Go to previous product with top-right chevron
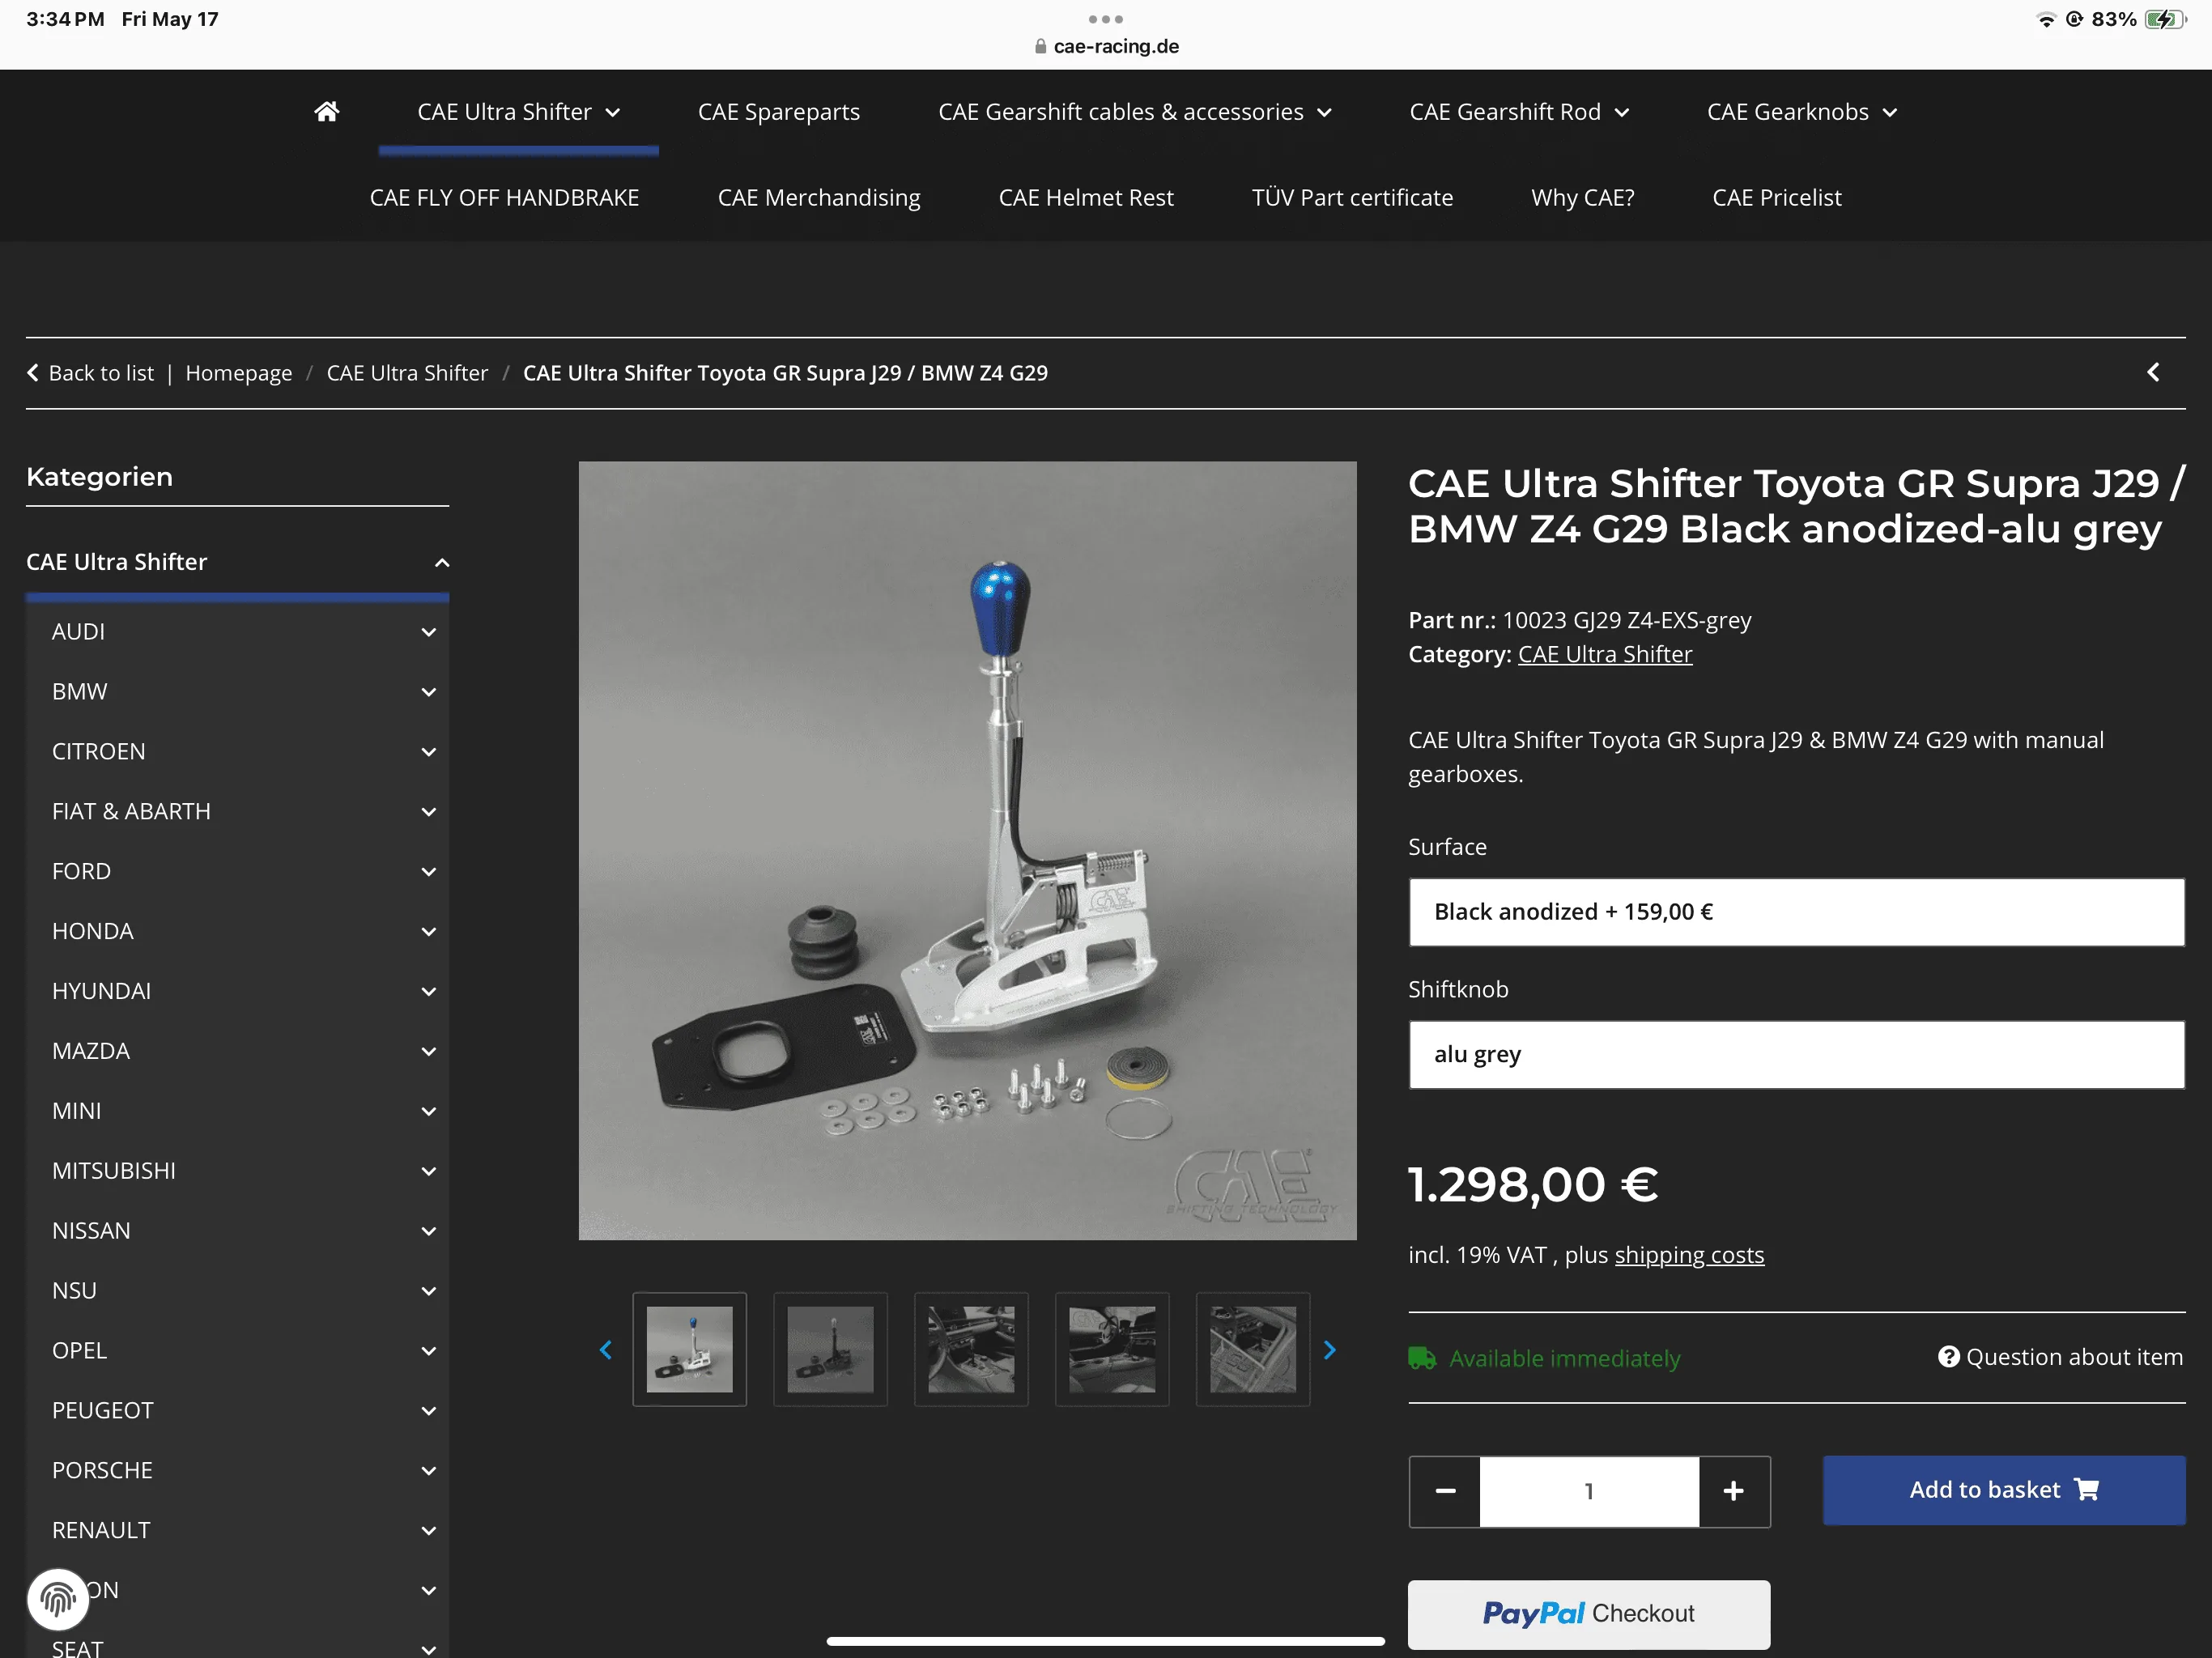The height and width of the screenshot is (1658, 2212). pos(2152,373)
